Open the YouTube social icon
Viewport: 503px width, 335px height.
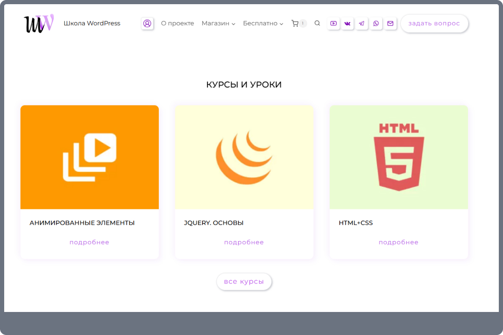(333, 23)
